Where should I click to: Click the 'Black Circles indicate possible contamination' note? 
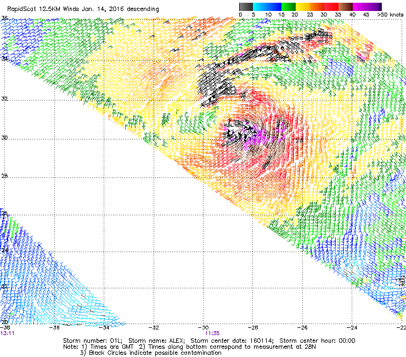click(155, 353)
